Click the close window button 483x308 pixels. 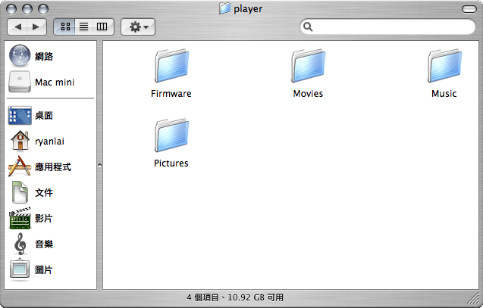pos(11,9)
